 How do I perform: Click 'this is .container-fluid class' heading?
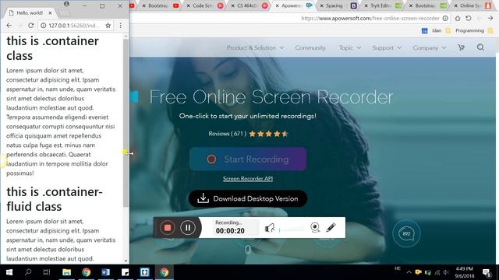[55, 199]
